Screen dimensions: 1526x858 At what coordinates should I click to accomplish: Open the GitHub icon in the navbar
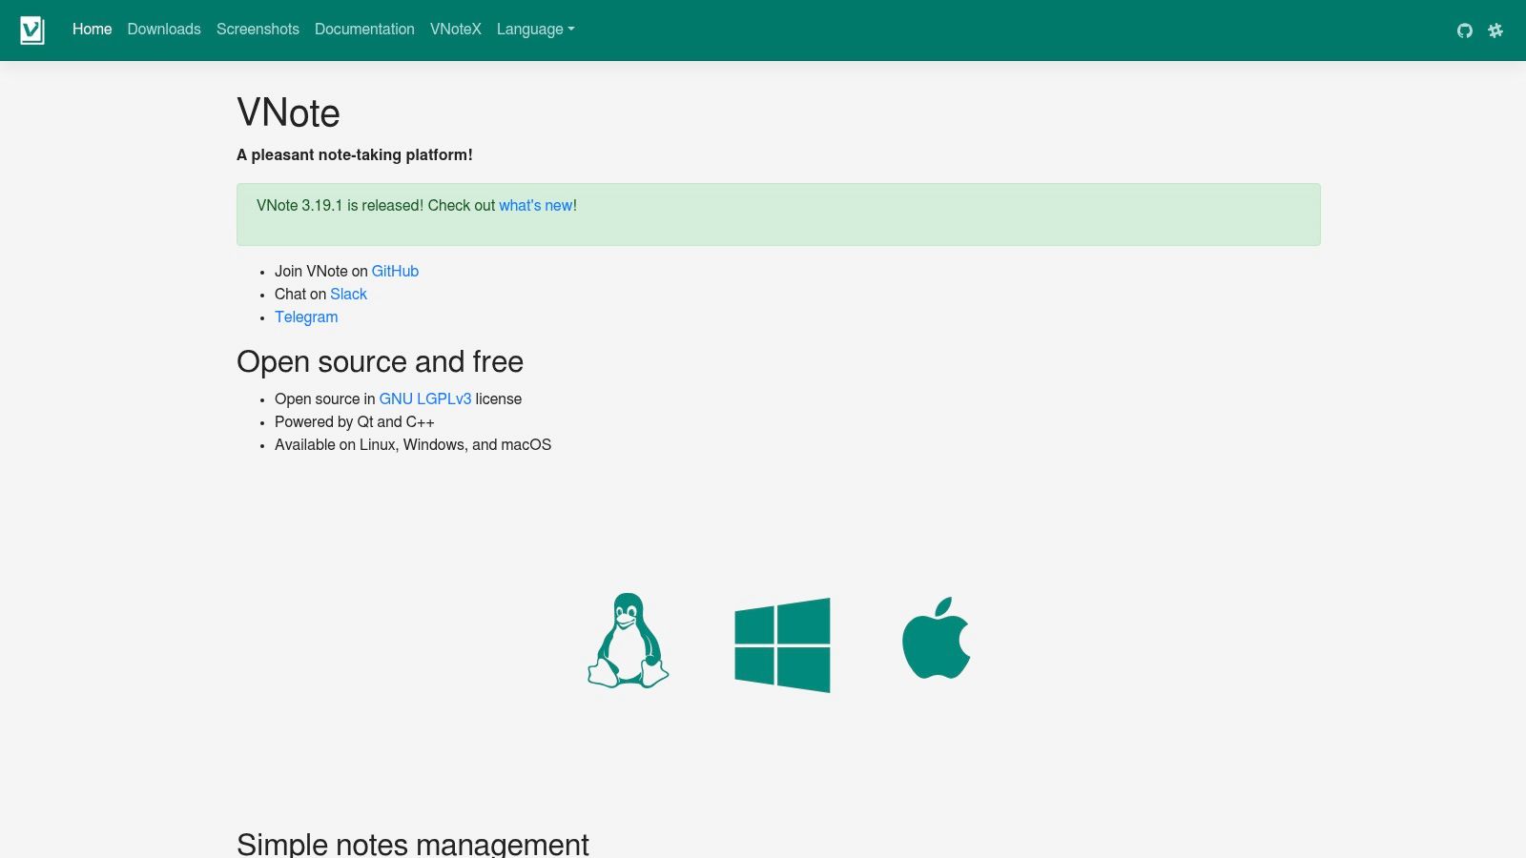click(x=1465, y=31)
